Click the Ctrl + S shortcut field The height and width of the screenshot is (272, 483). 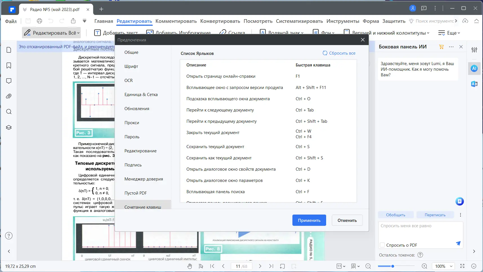[302, 147]
